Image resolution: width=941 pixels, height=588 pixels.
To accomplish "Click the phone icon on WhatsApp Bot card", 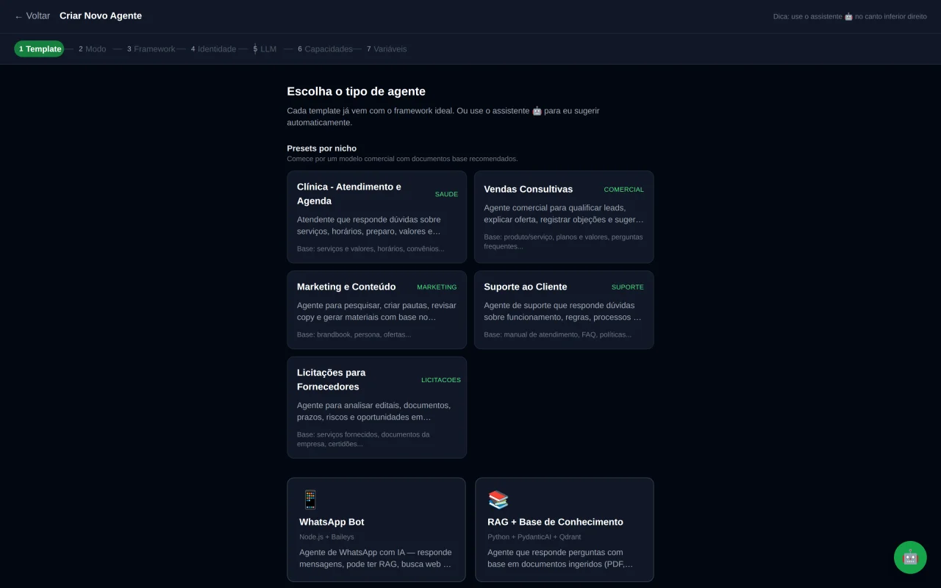I will (310, 500).
